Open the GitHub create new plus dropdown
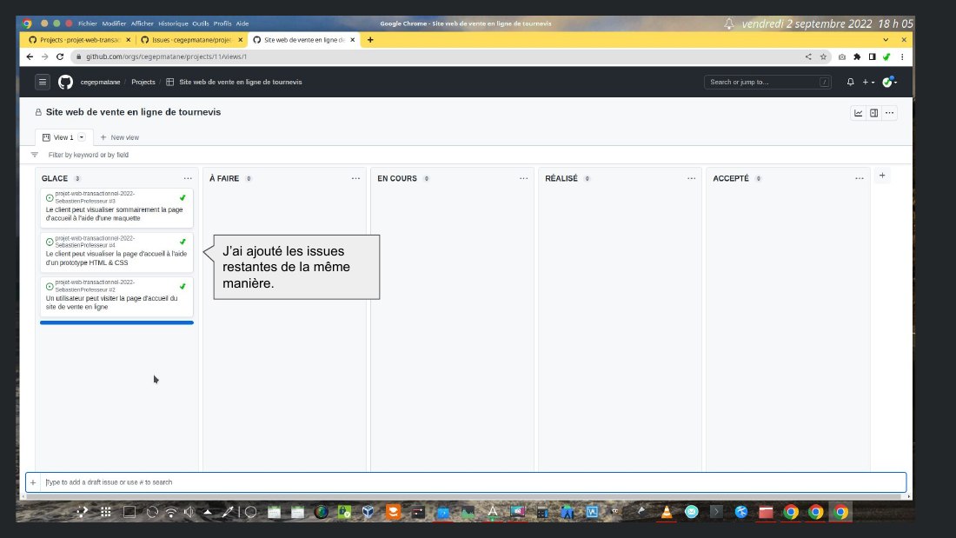 pos(868,82)
